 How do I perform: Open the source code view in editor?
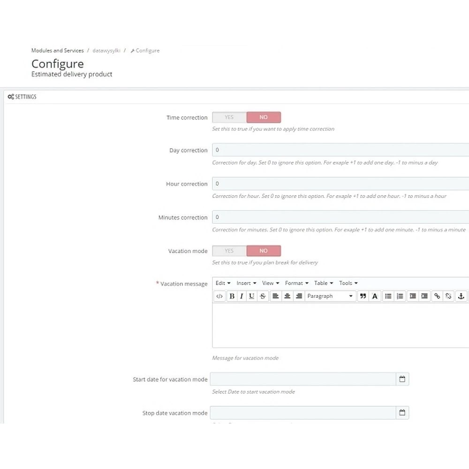coord(219,296)
